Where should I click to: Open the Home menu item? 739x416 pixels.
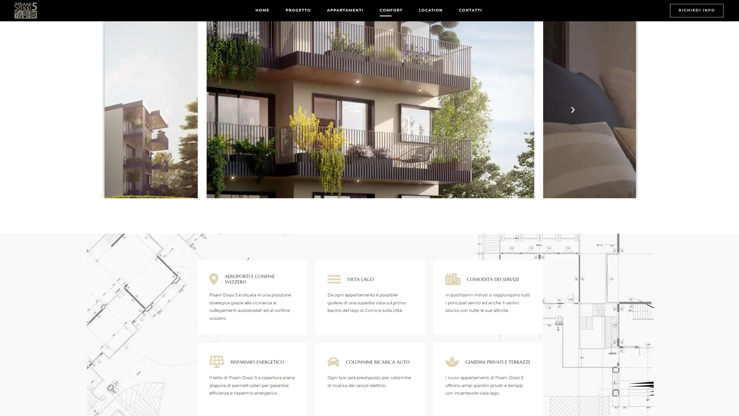tap(262, 10)
